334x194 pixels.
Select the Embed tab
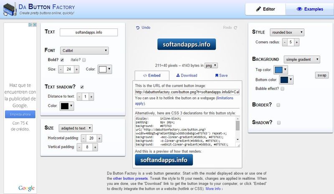point(152,76)
